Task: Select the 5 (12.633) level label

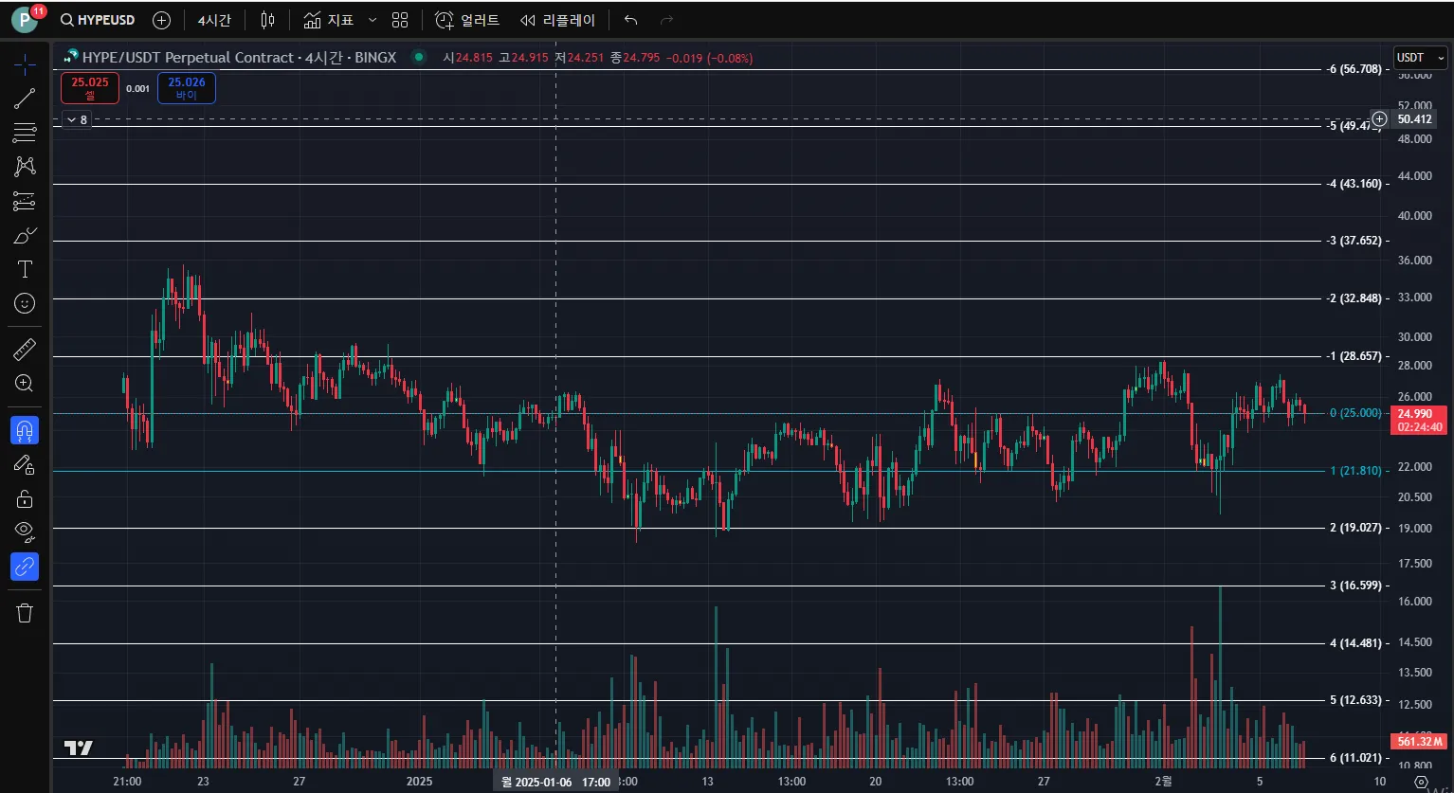Action: coord(1355,700)
